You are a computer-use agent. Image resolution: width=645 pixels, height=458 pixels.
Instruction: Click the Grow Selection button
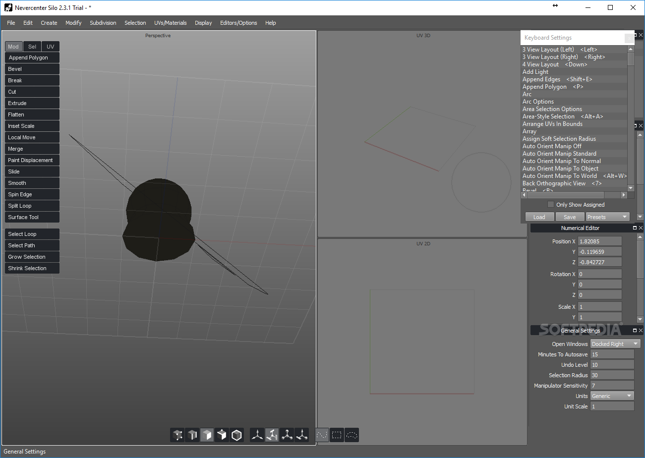point(32,257)
